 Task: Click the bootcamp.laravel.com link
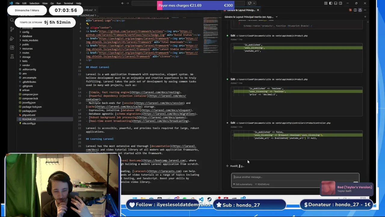click(x=164, y=161)
